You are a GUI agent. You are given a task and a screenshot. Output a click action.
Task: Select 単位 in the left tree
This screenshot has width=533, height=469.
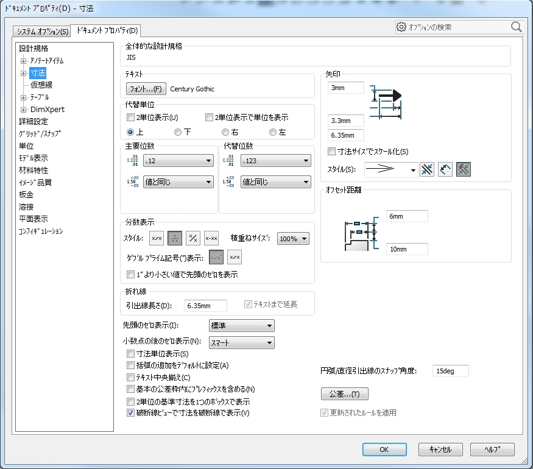coord(26,146)
